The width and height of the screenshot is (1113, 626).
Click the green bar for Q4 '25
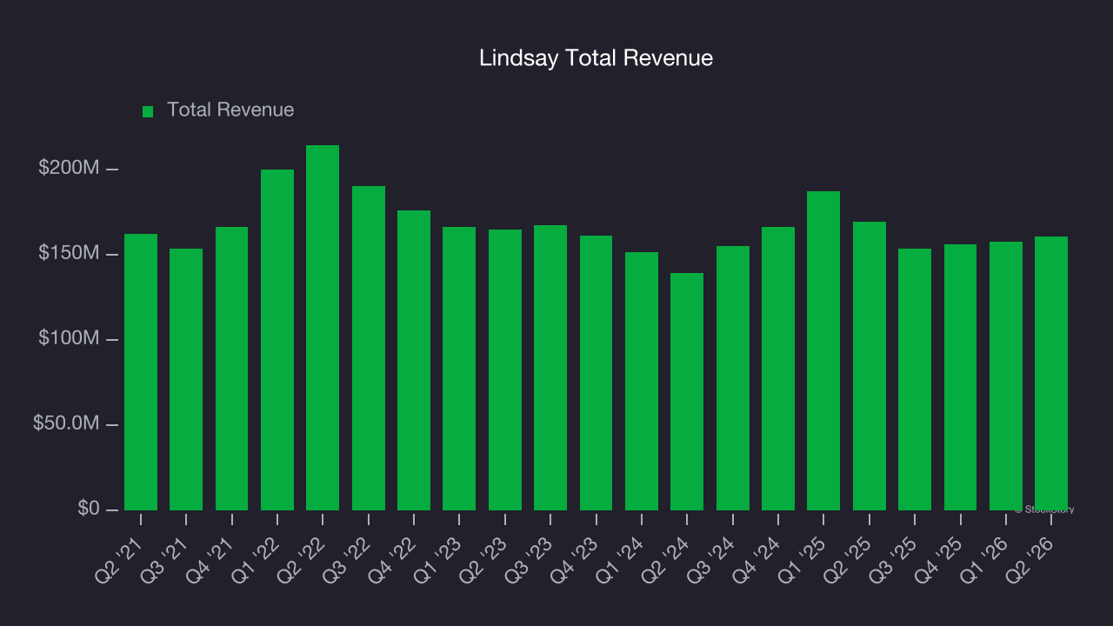tap(961, 377)
